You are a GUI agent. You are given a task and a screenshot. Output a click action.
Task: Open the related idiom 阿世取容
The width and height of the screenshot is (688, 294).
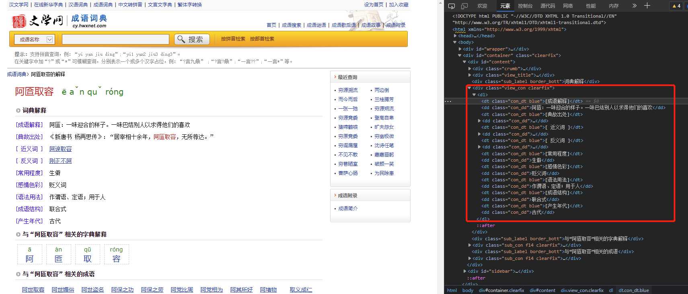coord(33,290)
